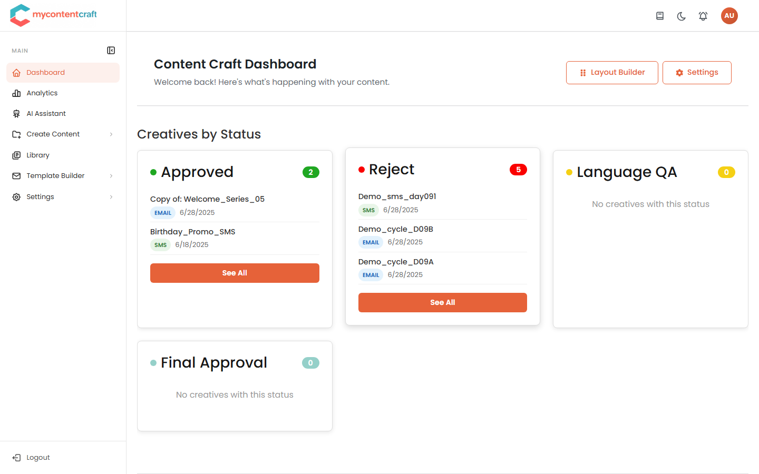
Task: Click the Create Content folder icon
Action: (x=16, y=134)
